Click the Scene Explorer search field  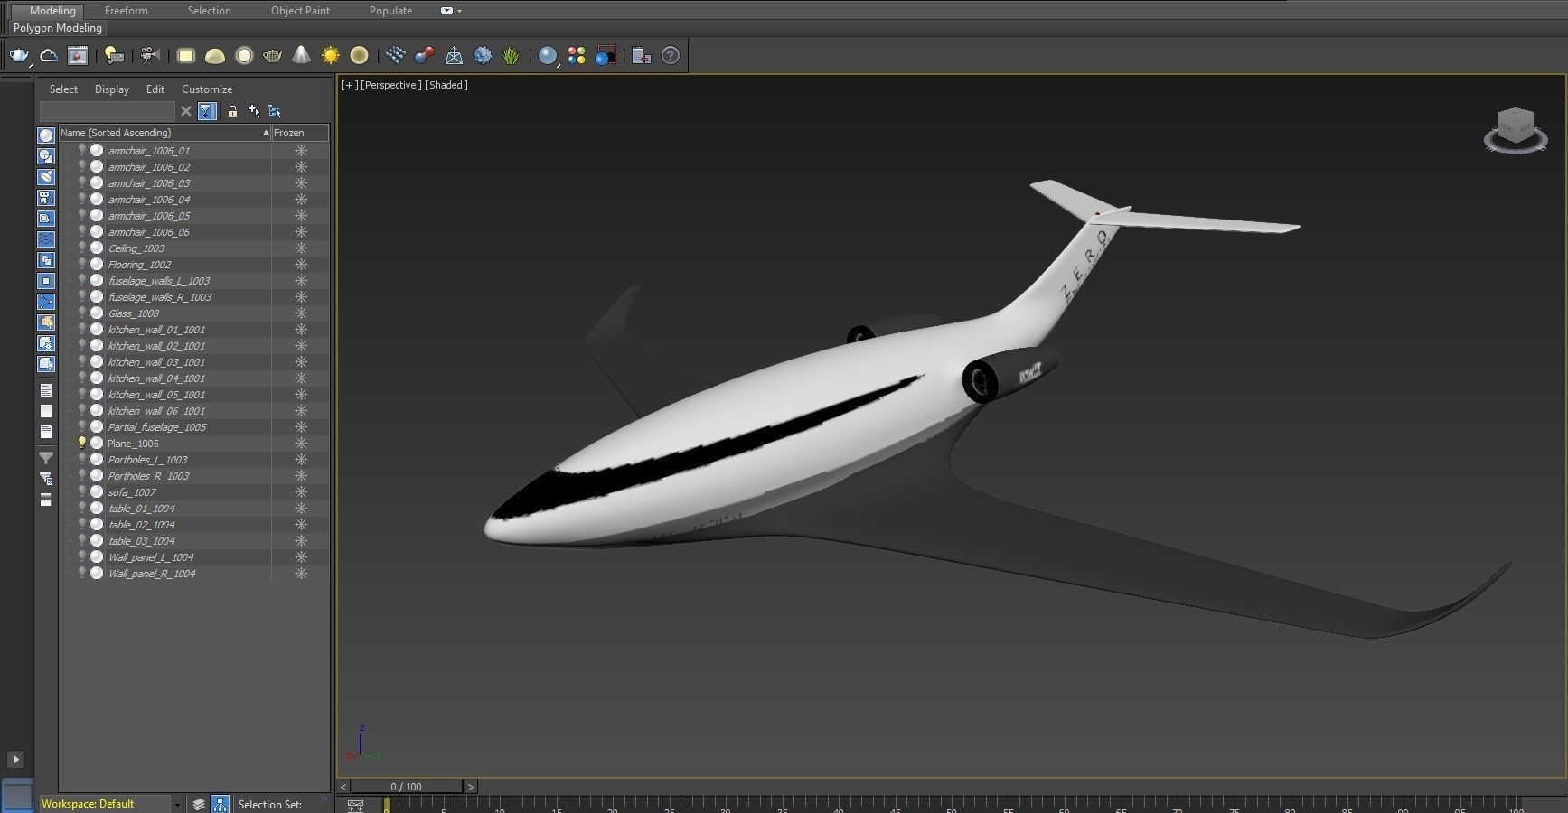click(107, 111)
